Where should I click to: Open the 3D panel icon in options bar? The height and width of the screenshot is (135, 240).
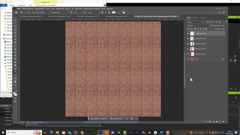click(124, 12)
